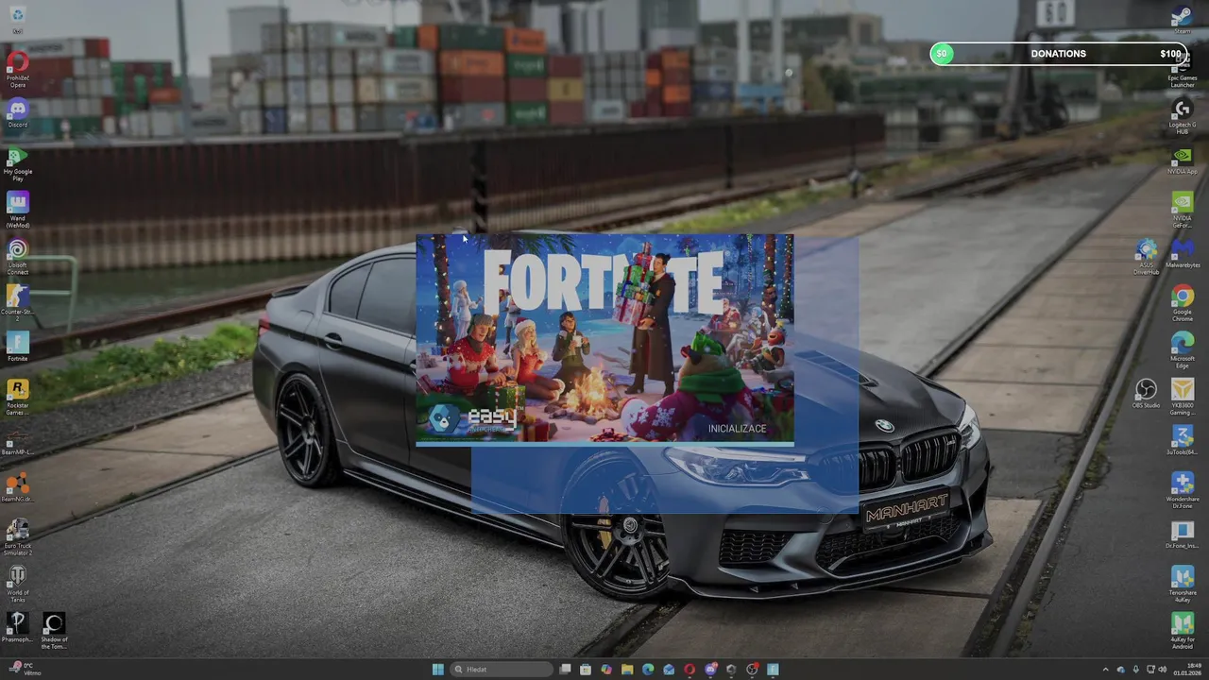The width and height of the screenshot is (1209, 680).
Task: Select the Euro Truck Simulator 2 icon
Action: coord(17,536)
